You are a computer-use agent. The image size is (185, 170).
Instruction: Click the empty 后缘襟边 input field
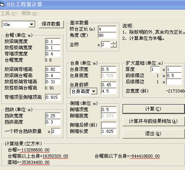(x=174, y=82)
